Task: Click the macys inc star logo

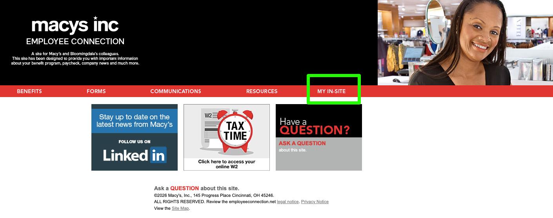Action: tap(75, 25)
